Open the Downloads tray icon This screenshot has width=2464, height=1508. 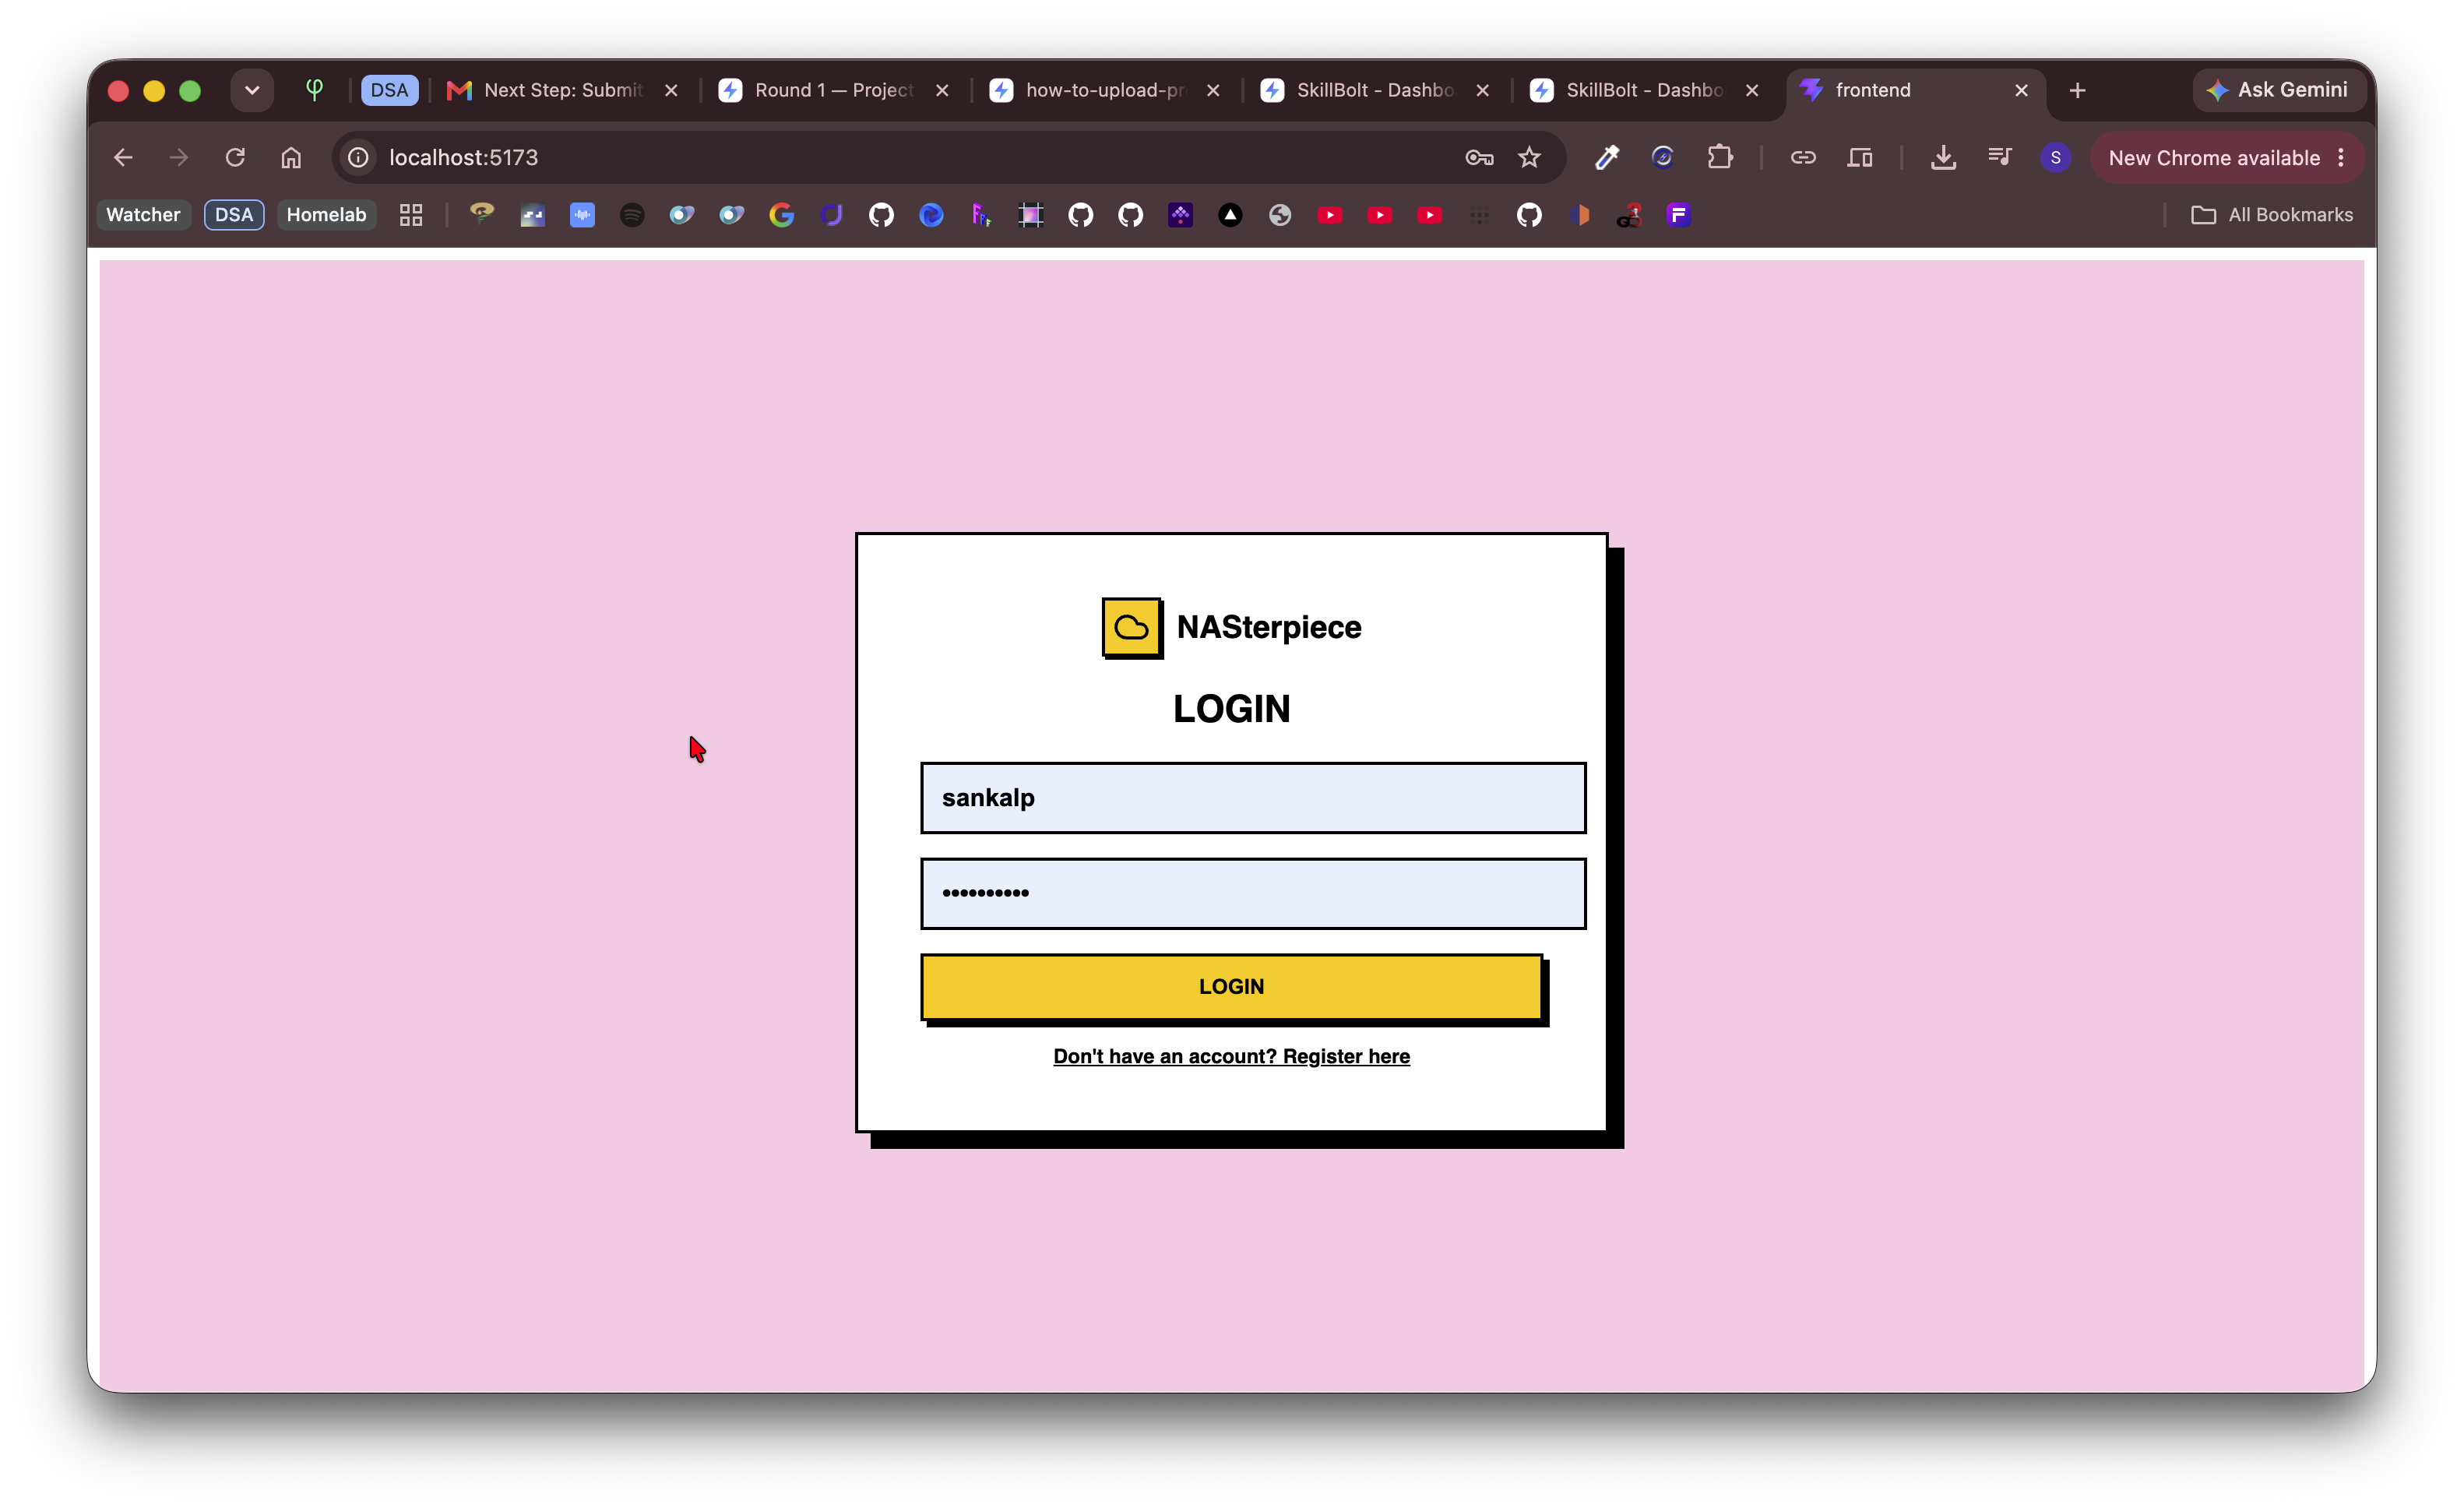(1943, 157)
